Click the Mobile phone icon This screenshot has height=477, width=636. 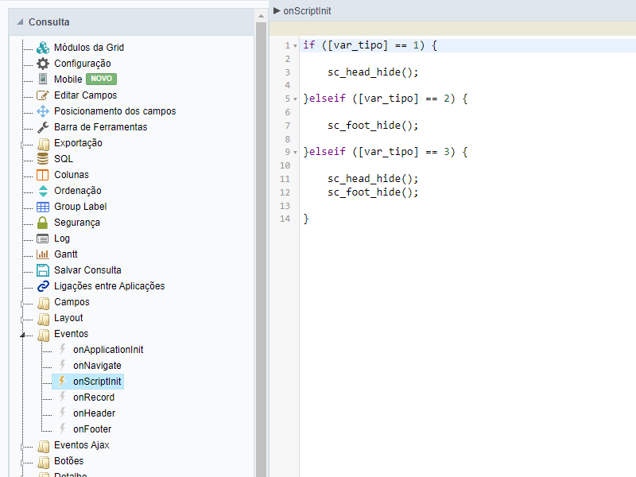[x=43, y=79]
